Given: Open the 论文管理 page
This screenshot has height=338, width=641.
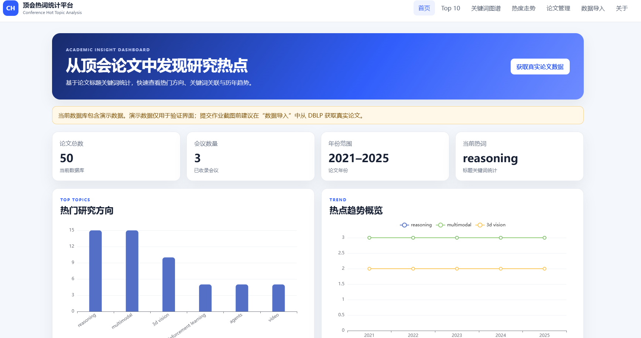Looking at the screenshot, I should coord(558,8).
